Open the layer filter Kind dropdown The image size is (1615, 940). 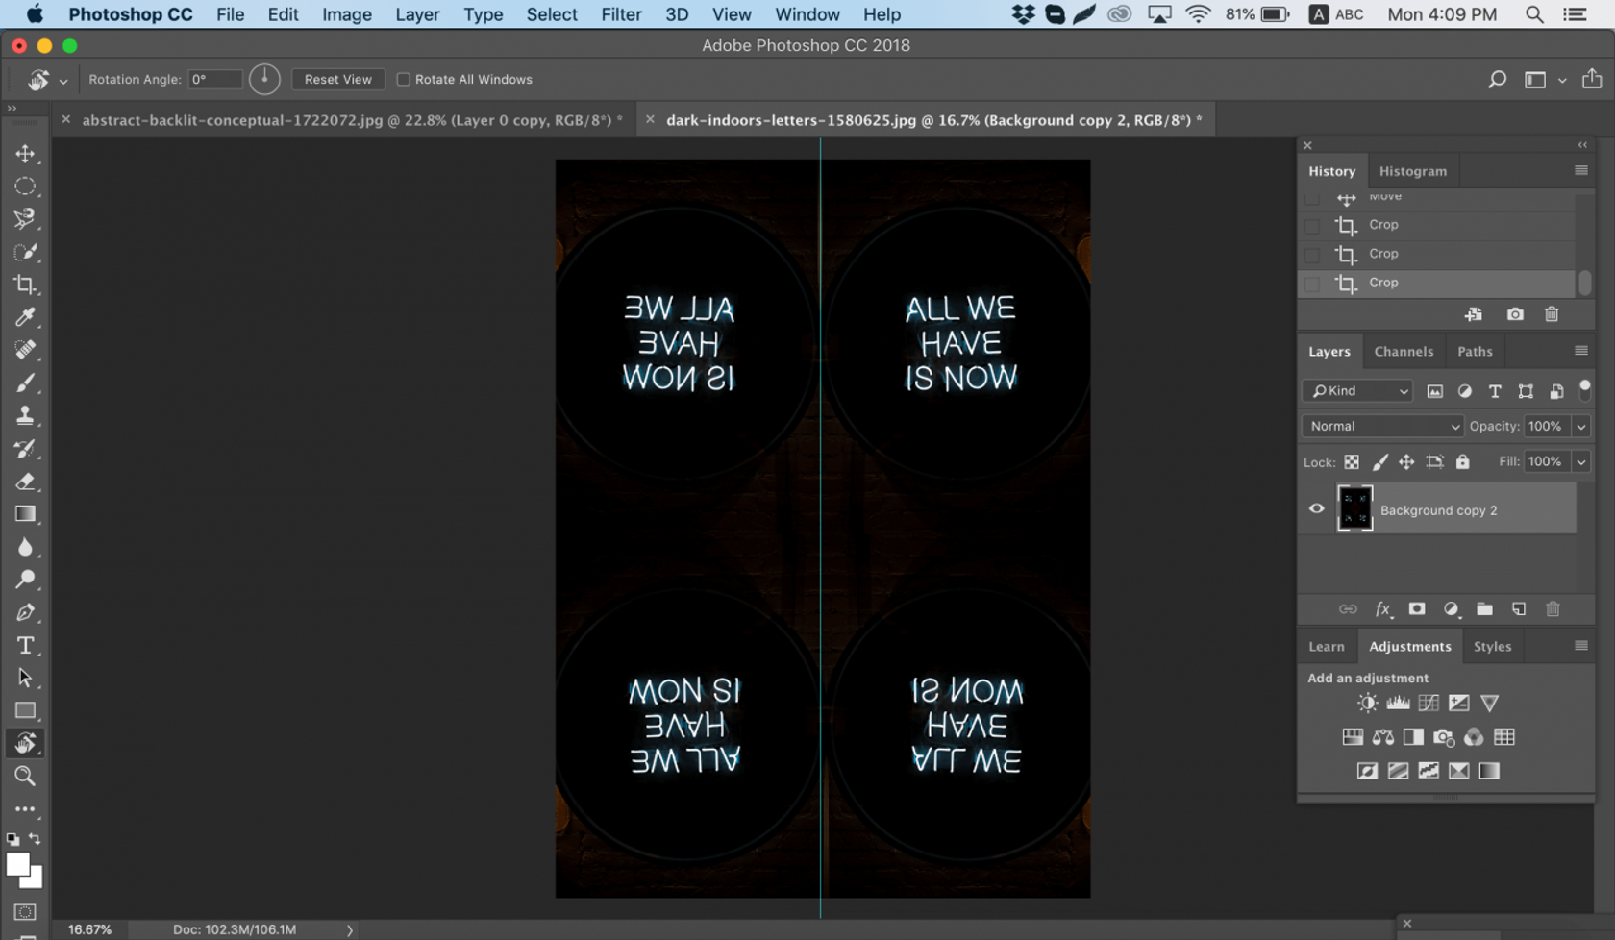1355,391
